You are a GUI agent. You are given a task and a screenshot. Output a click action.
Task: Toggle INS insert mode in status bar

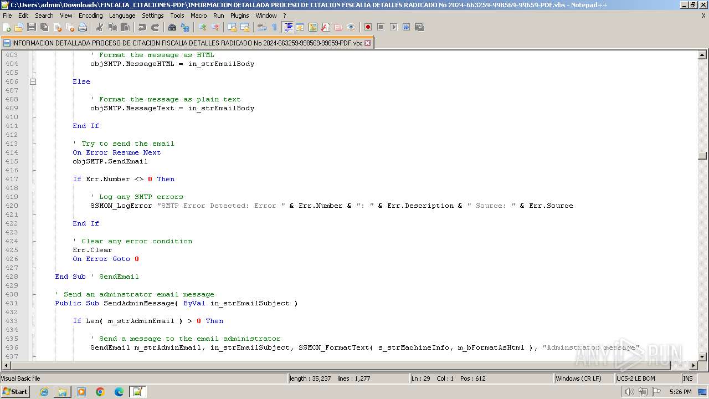(x=688, y=378)
